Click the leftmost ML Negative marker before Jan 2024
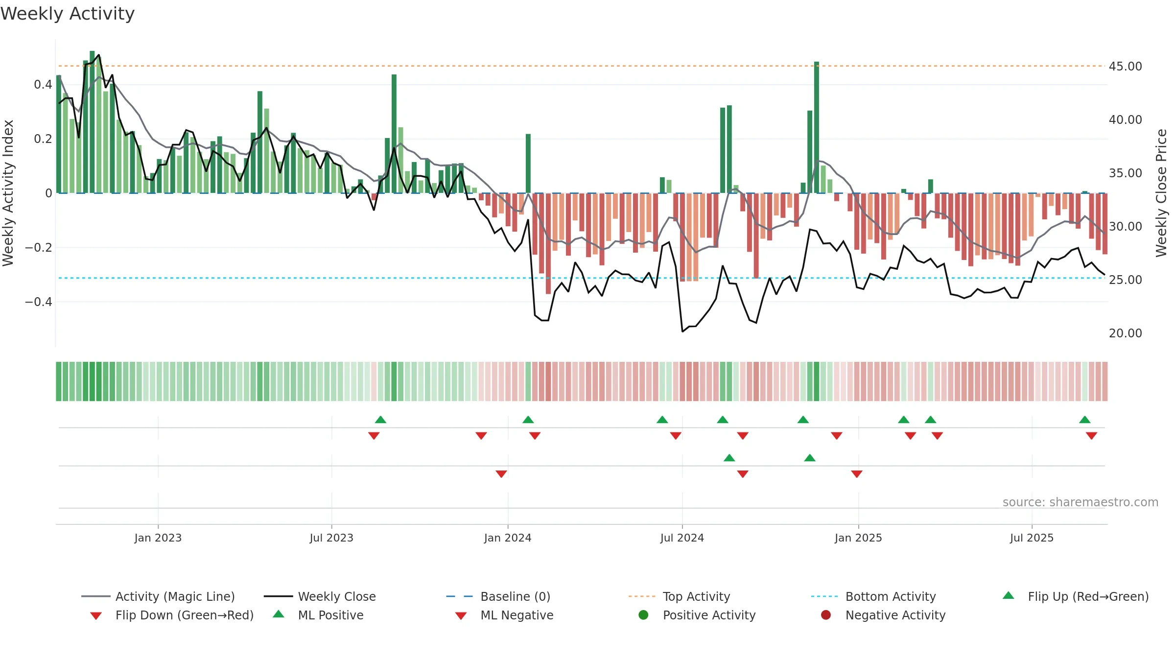 point(501,474)
